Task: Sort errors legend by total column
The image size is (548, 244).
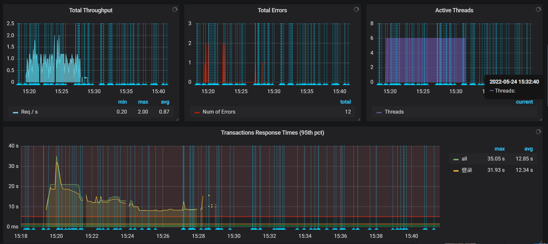Action: tap(345, 102)
